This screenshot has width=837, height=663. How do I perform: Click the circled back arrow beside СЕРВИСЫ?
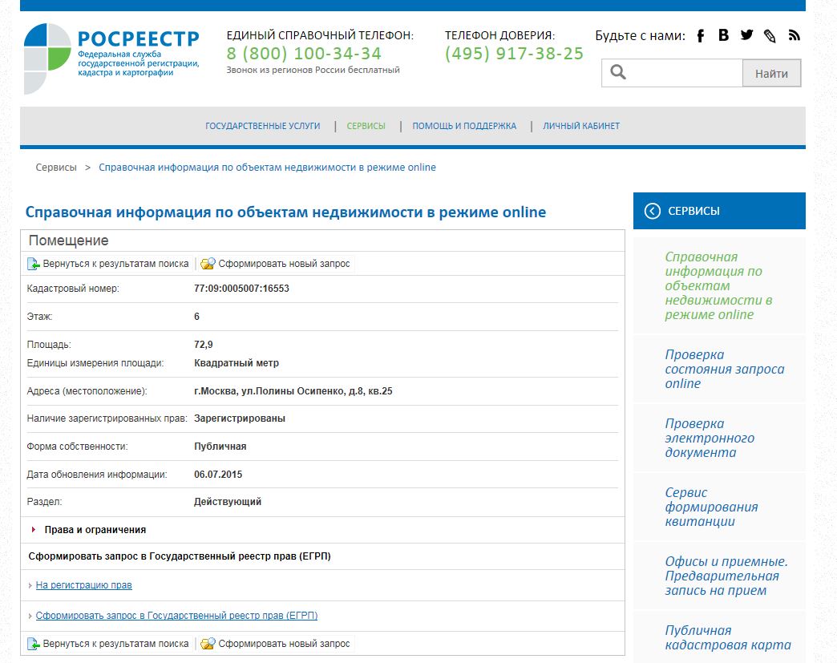click(x=653, y=211)
